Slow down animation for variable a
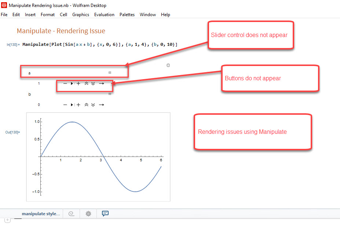The height and width of the screenshot is (246, 340). tap(93, 84)
